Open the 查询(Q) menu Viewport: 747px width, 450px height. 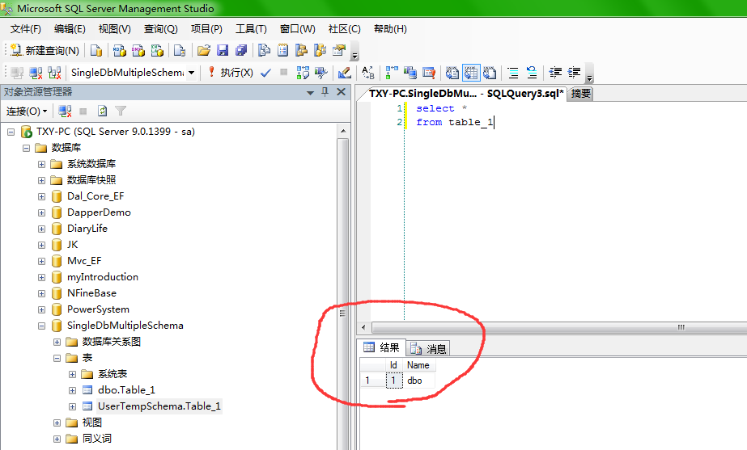pos(160,29)
